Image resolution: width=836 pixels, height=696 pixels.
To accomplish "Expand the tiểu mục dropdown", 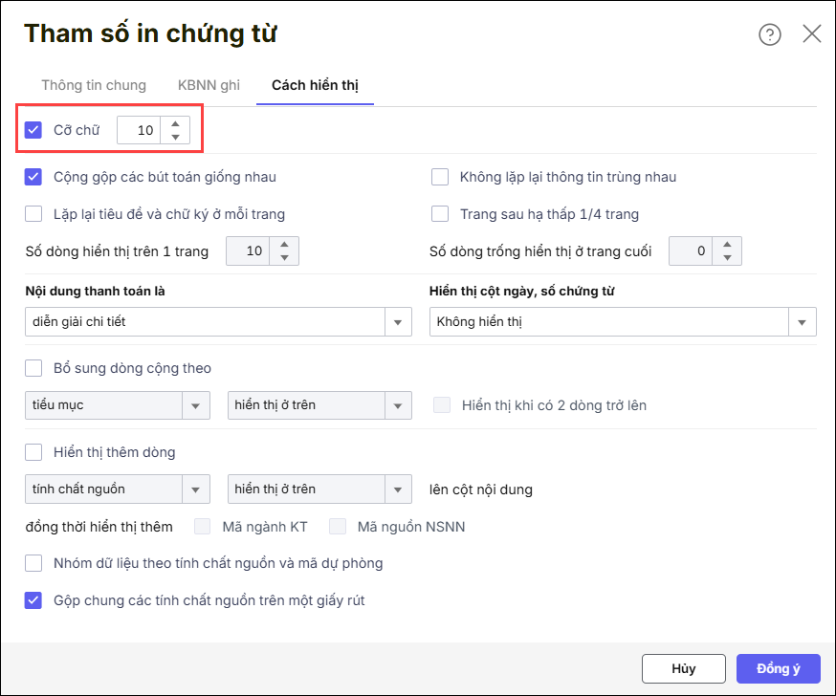I will pos(196,405).
